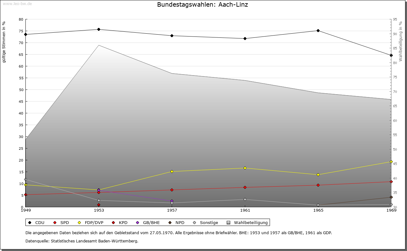Viewport: 407px width, 251px height.
Task: Click the chart title Bundestagswahlen: Aach-Linz
Action: tap(203, 5)
